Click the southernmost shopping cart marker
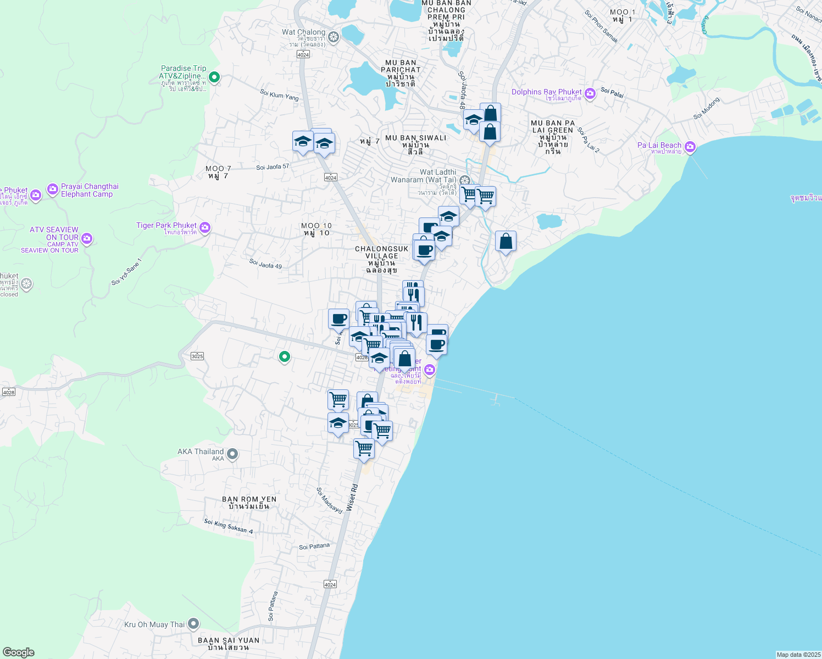Viewport: 822px width, 659px height. pyautogui.click(x=364, y=448)
